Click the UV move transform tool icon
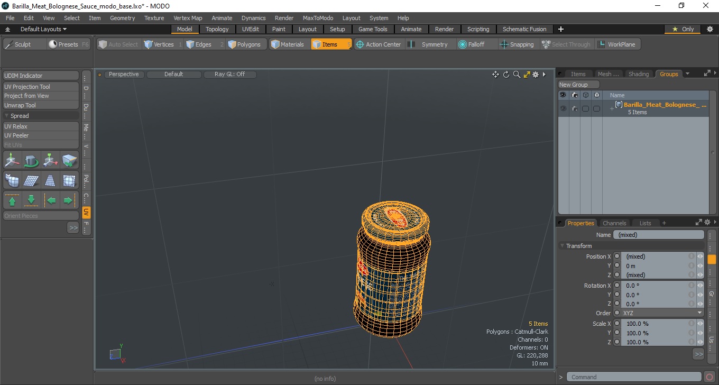Image resolution: width=719 pixels, height=385 pixels. coord(13,160)
